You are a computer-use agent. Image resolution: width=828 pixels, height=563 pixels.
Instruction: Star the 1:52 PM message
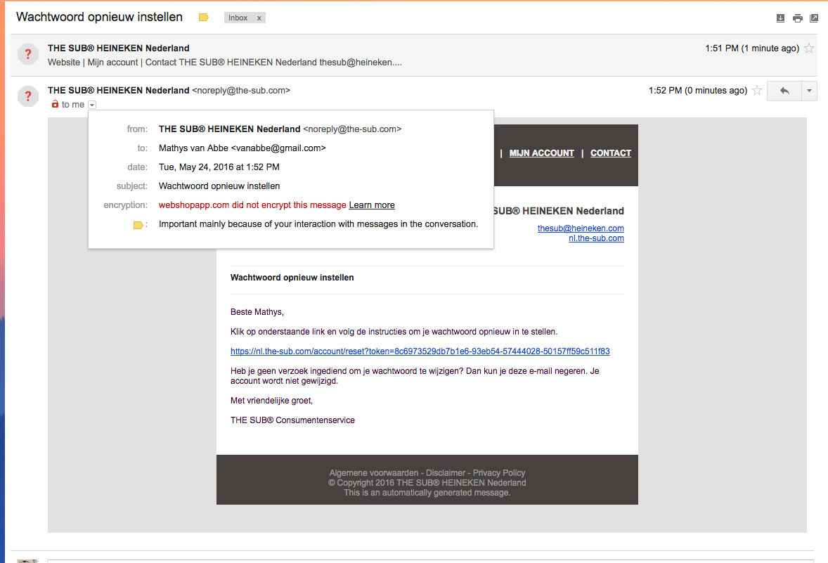coord(757,91)
